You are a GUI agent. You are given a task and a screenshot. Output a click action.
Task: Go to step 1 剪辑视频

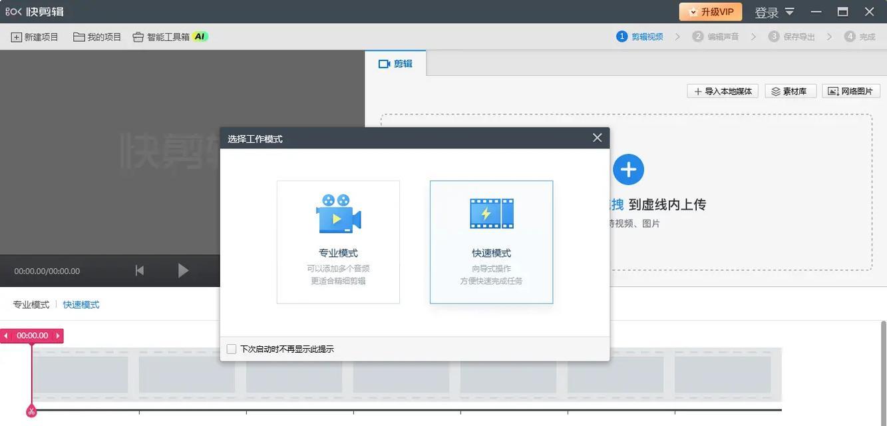point(639,37)
